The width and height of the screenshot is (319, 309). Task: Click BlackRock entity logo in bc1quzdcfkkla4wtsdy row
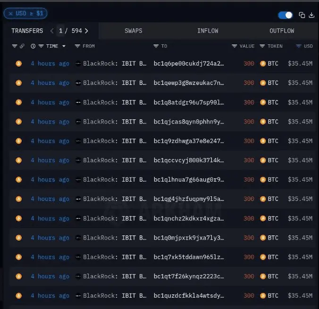pos(78,296)
